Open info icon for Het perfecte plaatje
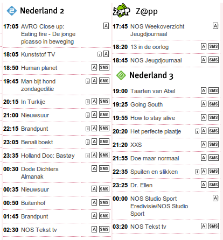 click(197, 131)
